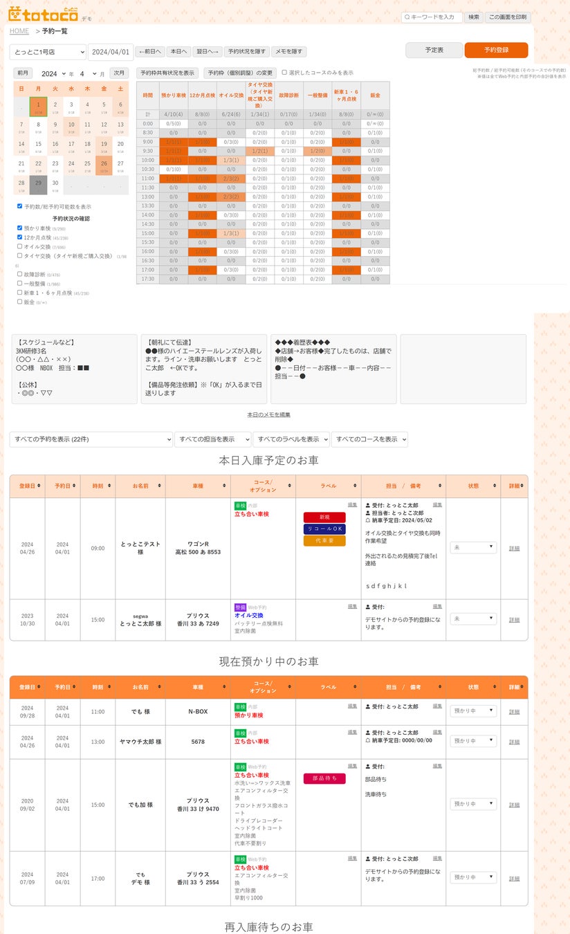Sort 本日入庫予定 table by お名前
Viewport: 570px width, 934px height.
140,486
